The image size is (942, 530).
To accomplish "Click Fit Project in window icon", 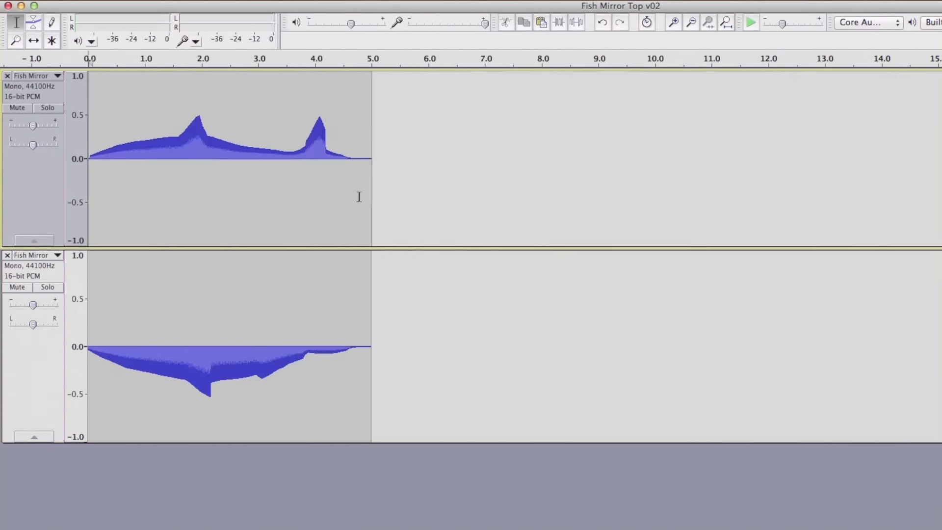I will pyautogui.click(x=726, y=23).
